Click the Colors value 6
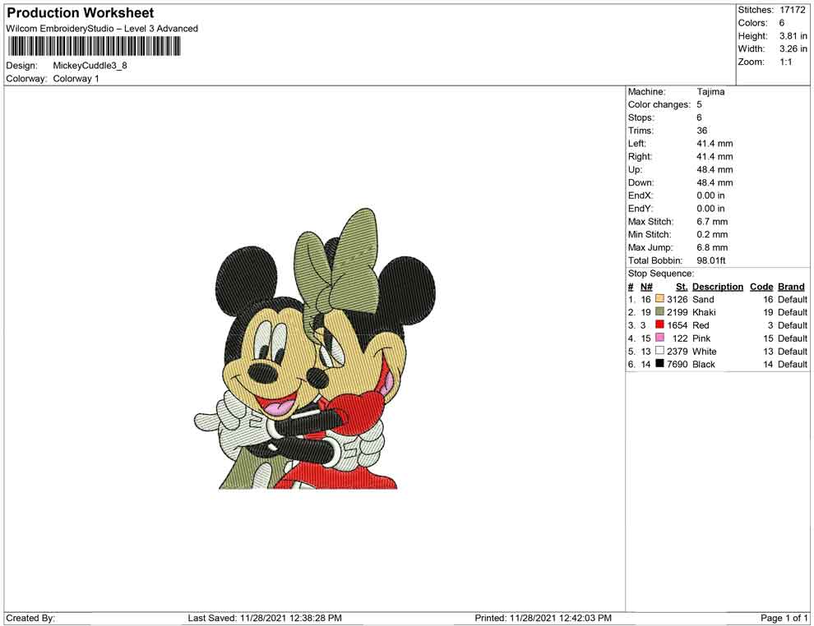The image size is (814, 626). pyautogui.click(x=781, y=23)
